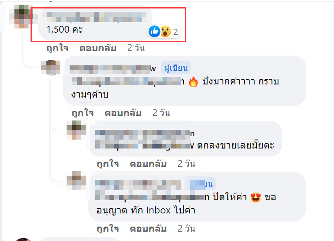
Task: Click the fire emoji in author's reply
Action: [x=193, y=82]
